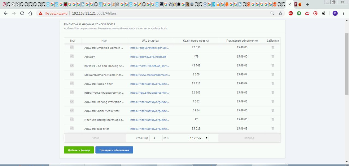Switch to the dark red 'T' tab
The image size is (349, 166).
coord(296,4)
